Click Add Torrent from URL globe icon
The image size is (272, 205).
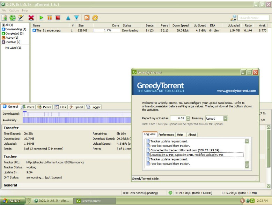13,18
